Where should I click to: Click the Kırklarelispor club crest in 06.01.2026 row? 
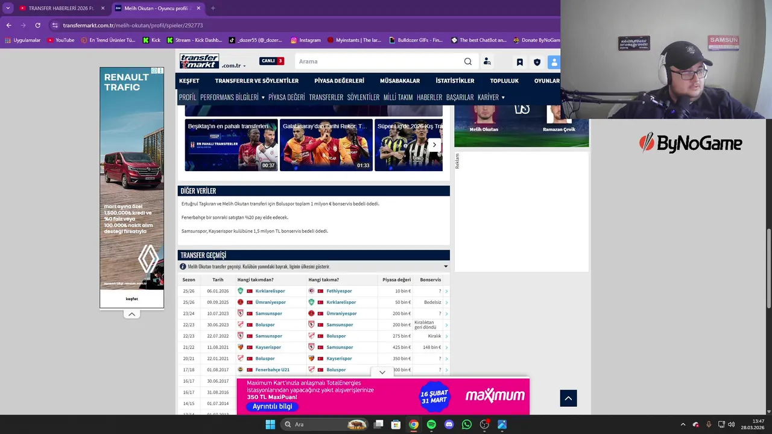tap(241, 291)
